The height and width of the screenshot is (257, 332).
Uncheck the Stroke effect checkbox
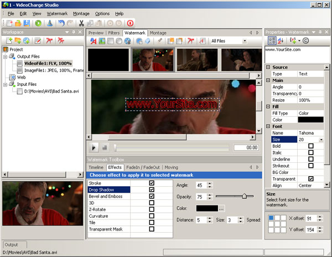point(152,183)
